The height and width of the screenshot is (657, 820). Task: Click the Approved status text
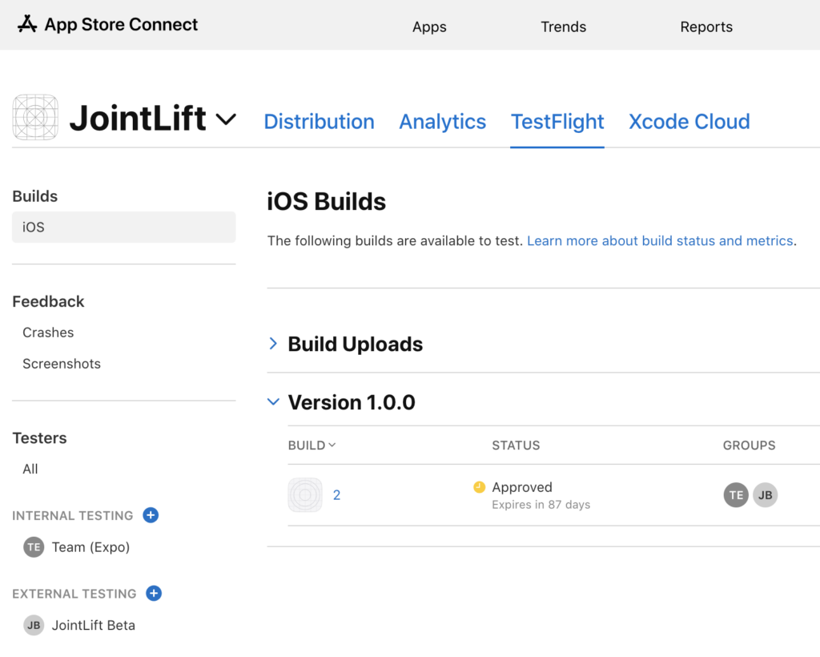(522, 487)
